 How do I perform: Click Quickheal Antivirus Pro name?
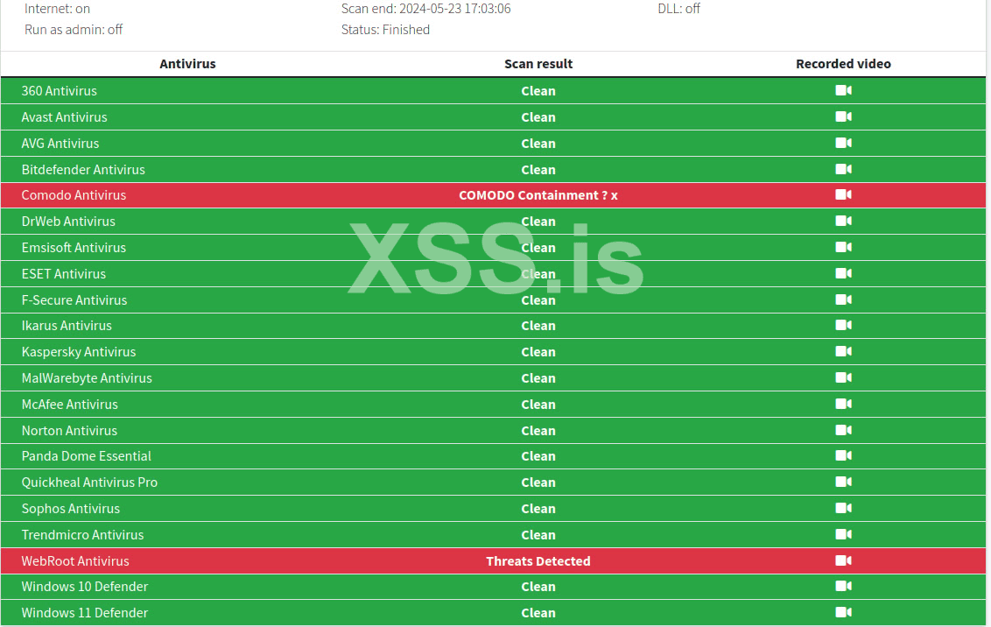90,483
